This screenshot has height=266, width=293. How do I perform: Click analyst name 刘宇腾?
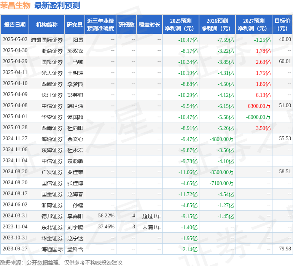[x=75, y=227]
